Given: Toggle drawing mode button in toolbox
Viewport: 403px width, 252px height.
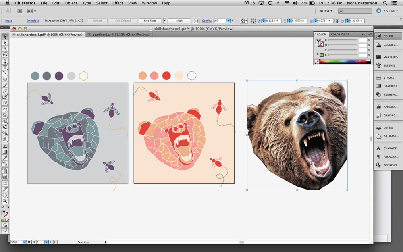Looking at the screenshot, I should [x=5, y=225].
